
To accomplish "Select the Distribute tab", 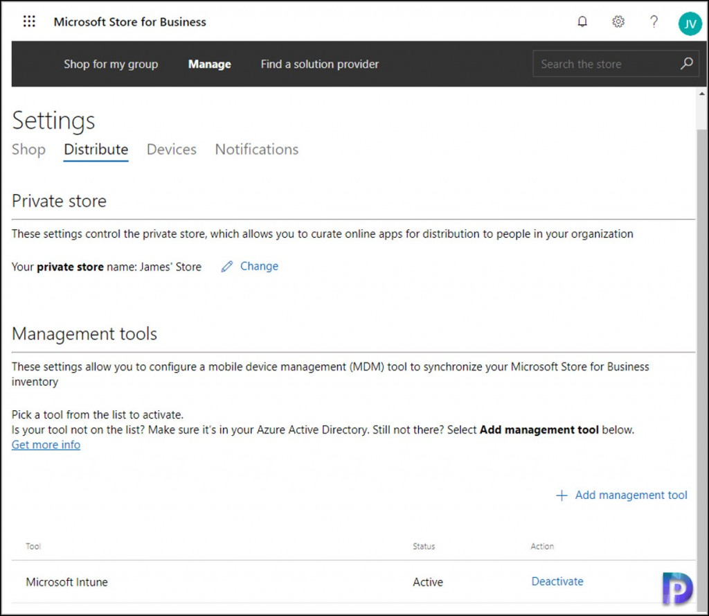I will pyautogui.click(x=96, y=150).
